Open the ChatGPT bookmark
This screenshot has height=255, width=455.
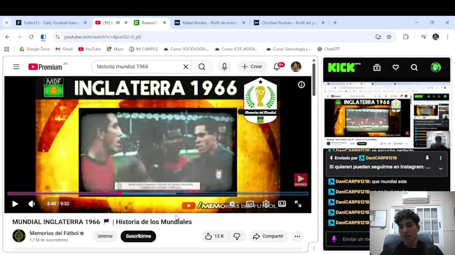click(x=328, y=49)
